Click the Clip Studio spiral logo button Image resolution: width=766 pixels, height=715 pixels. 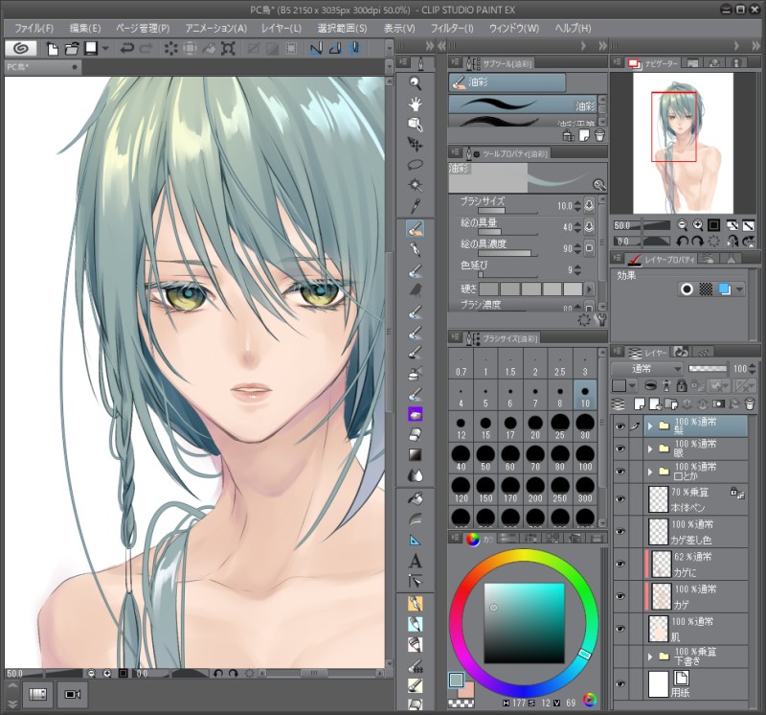tap(20, 48)
